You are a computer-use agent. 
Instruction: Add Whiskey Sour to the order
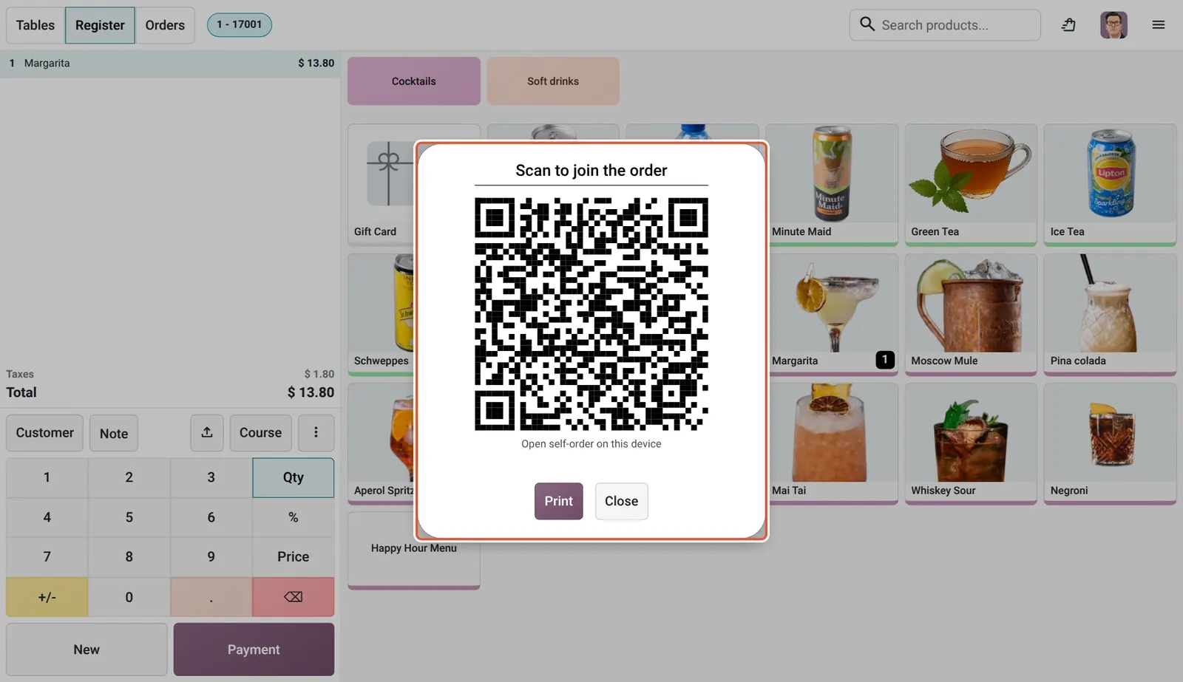point(971,443)
